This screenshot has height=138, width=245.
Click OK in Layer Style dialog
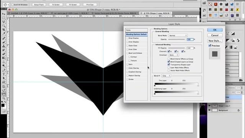tap(215, 30)
